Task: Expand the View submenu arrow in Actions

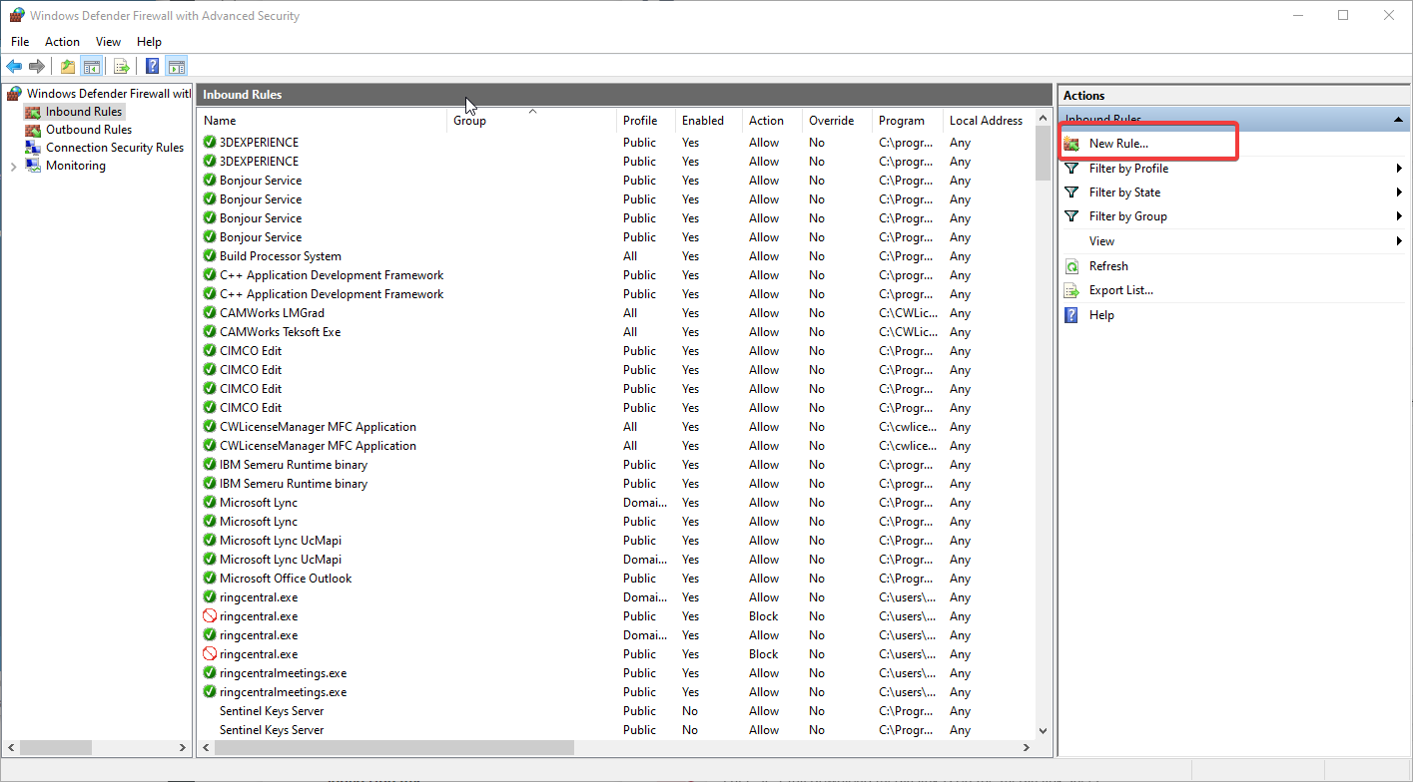Action: (1399, 241)
